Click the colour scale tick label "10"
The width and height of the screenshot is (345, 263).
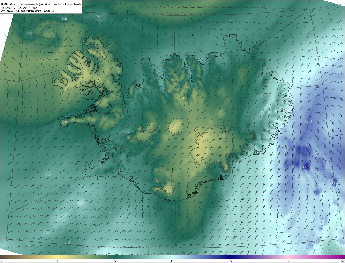(172, 261)
